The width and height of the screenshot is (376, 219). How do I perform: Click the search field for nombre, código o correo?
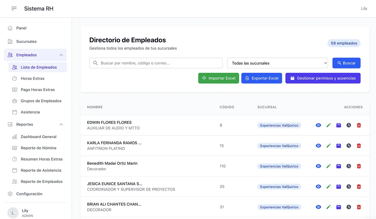tap(156, 63)
